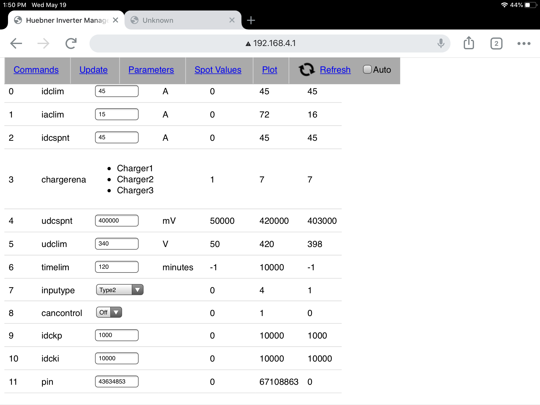
Task: Tap the microphone icon in address bar
Action: [x=441, y=43]
